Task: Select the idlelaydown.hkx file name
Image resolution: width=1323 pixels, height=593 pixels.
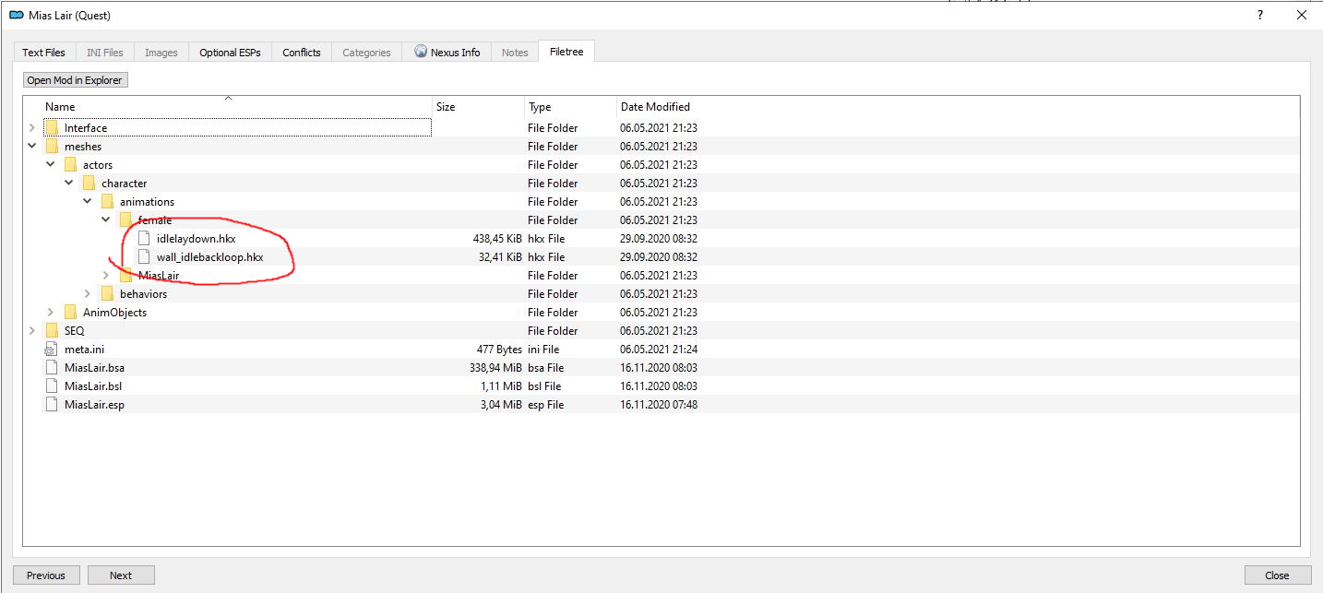Action: coord(196,239)
